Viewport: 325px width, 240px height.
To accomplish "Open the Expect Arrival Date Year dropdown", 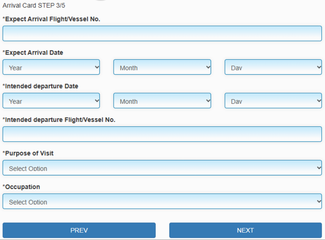I will (51, 67).
